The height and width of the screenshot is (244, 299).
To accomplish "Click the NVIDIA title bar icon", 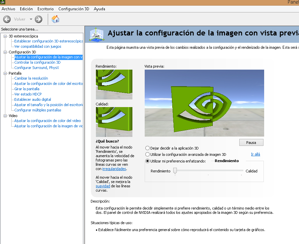I will point(2,2).
